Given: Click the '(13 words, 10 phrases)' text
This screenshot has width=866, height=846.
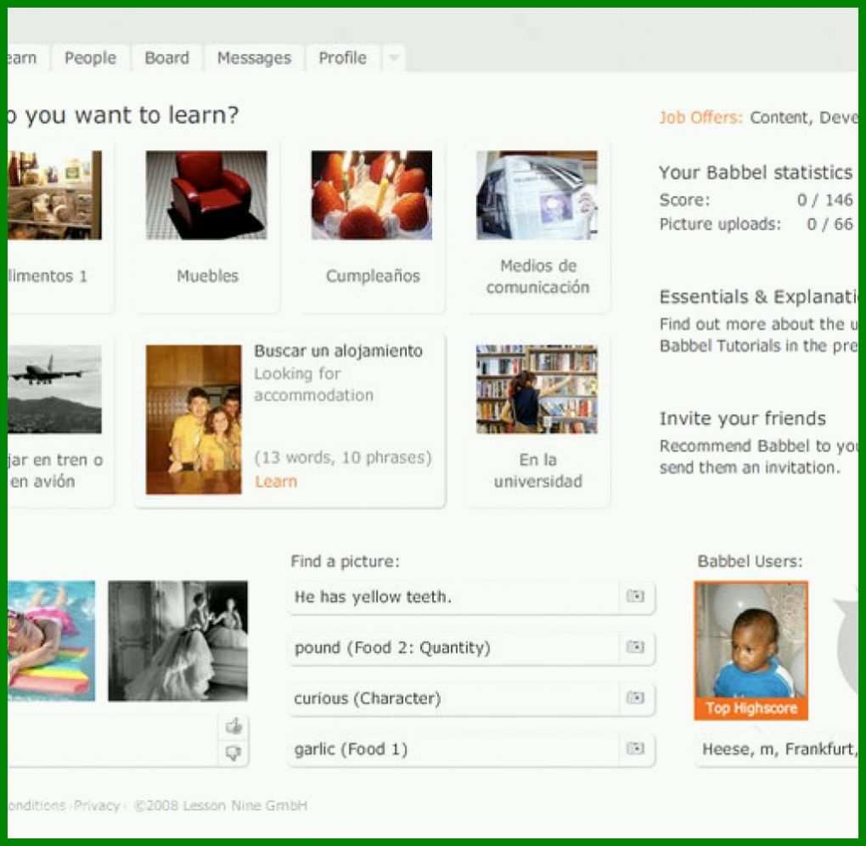Looking at the screenshot, I should pos(342,457).
